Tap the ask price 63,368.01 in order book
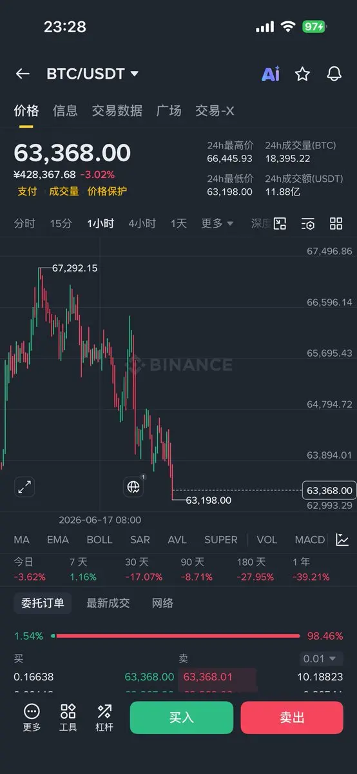The image size is (357, 774). point(207,677)
